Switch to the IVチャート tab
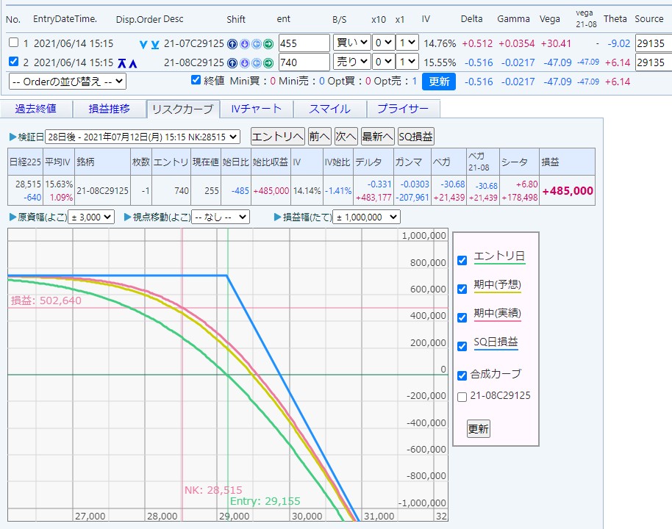Viewport: 672px width, 529px height. (257, 109)
